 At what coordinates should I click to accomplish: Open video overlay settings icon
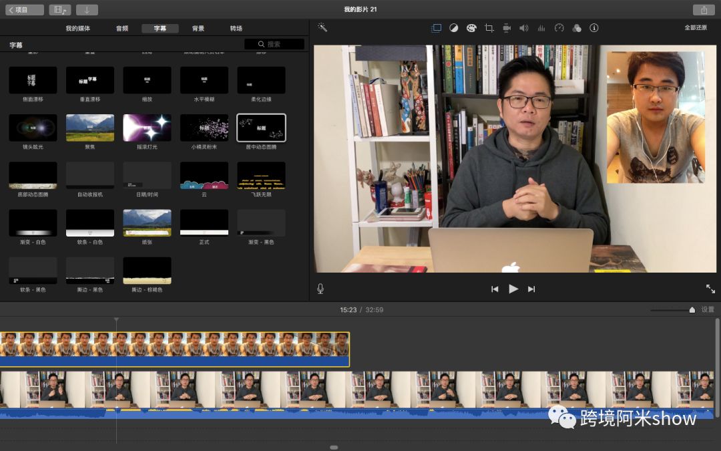(x=436, y=28)
